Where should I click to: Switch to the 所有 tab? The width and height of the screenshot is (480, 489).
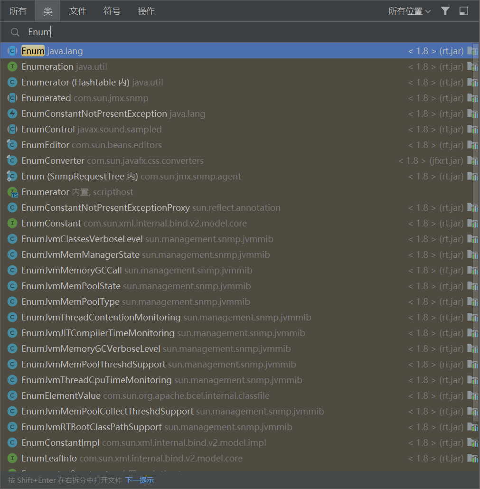(18, 11)
